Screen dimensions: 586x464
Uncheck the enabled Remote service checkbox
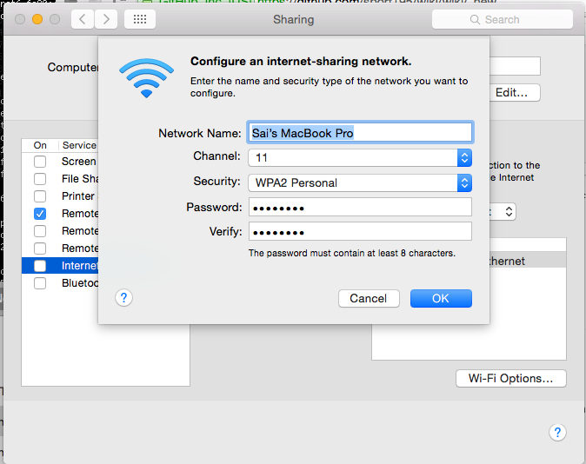40,214
